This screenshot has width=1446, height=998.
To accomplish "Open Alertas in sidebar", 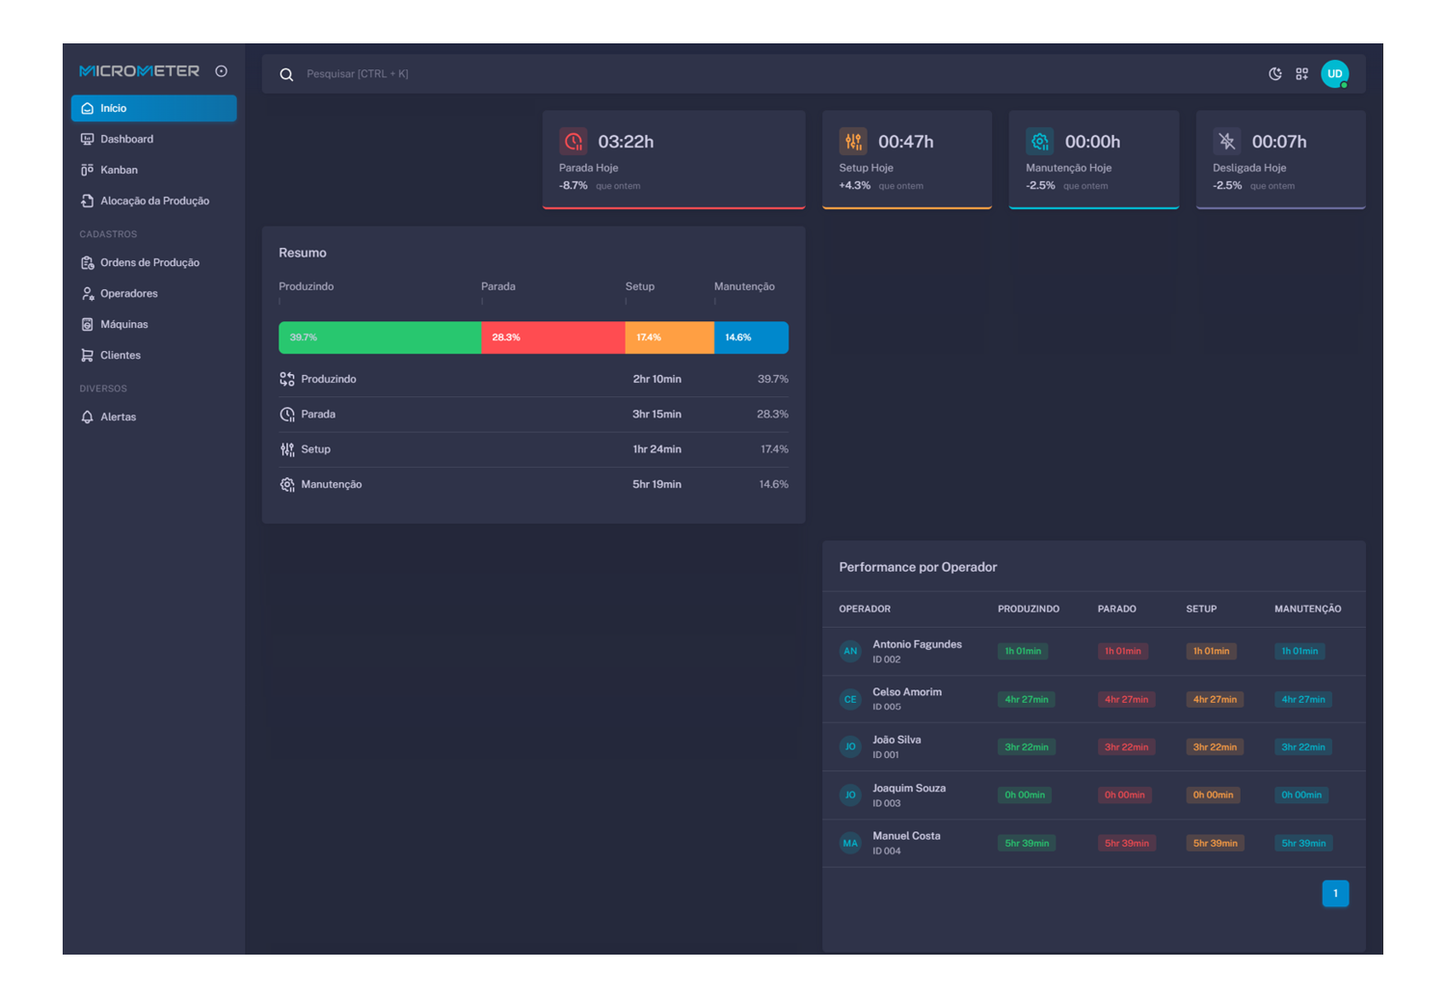I will pos(153,417).
